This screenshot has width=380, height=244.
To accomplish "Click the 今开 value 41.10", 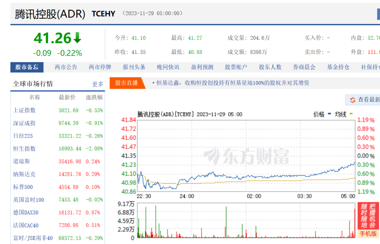I will pos(139,38).
